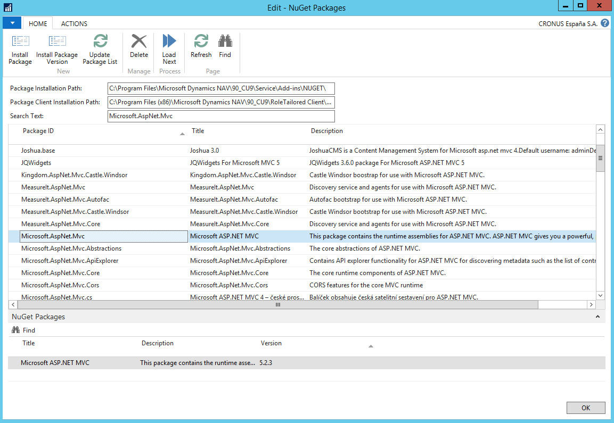The width and height of the screenshot is (614, 423).
Task: Click the vertical scrollbar up arrow
Action: (x=600, y=129)
